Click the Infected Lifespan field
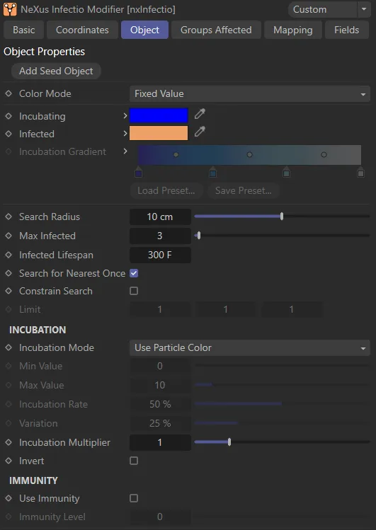Viewport: 376px width, 530px height. click(x=160, y=255)
